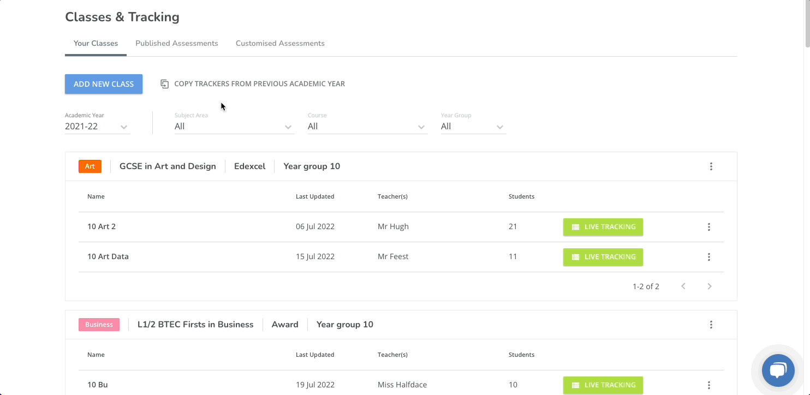Open the Course filter dropdown

tap(367, 127)
